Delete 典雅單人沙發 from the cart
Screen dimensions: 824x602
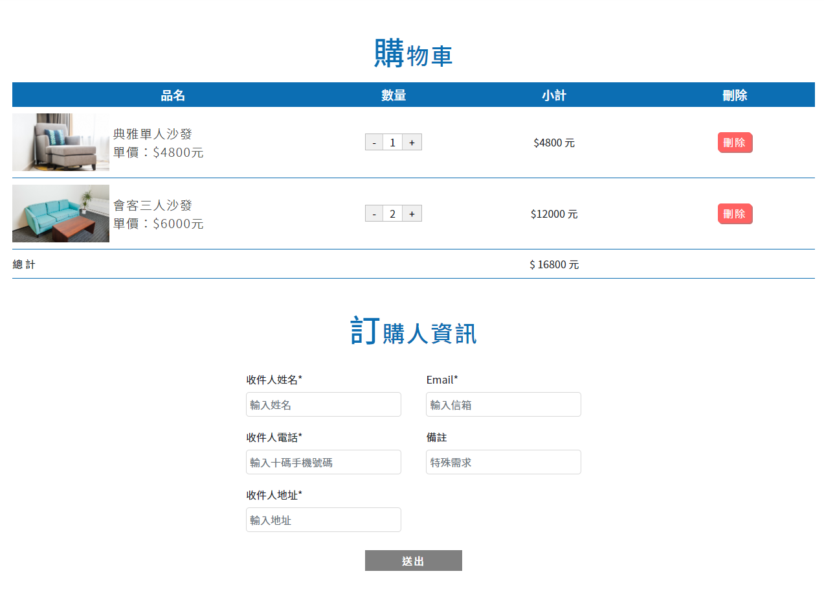[x=735, y=142]
